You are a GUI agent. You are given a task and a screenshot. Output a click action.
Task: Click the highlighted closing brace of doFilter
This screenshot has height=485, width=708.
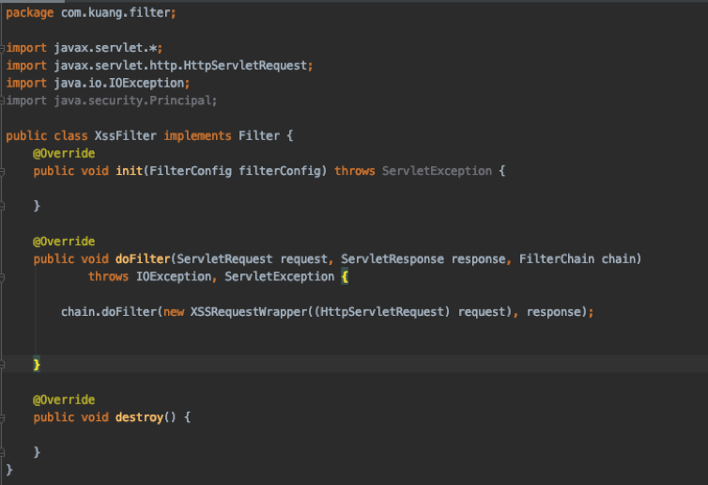[x=37, y=365]
